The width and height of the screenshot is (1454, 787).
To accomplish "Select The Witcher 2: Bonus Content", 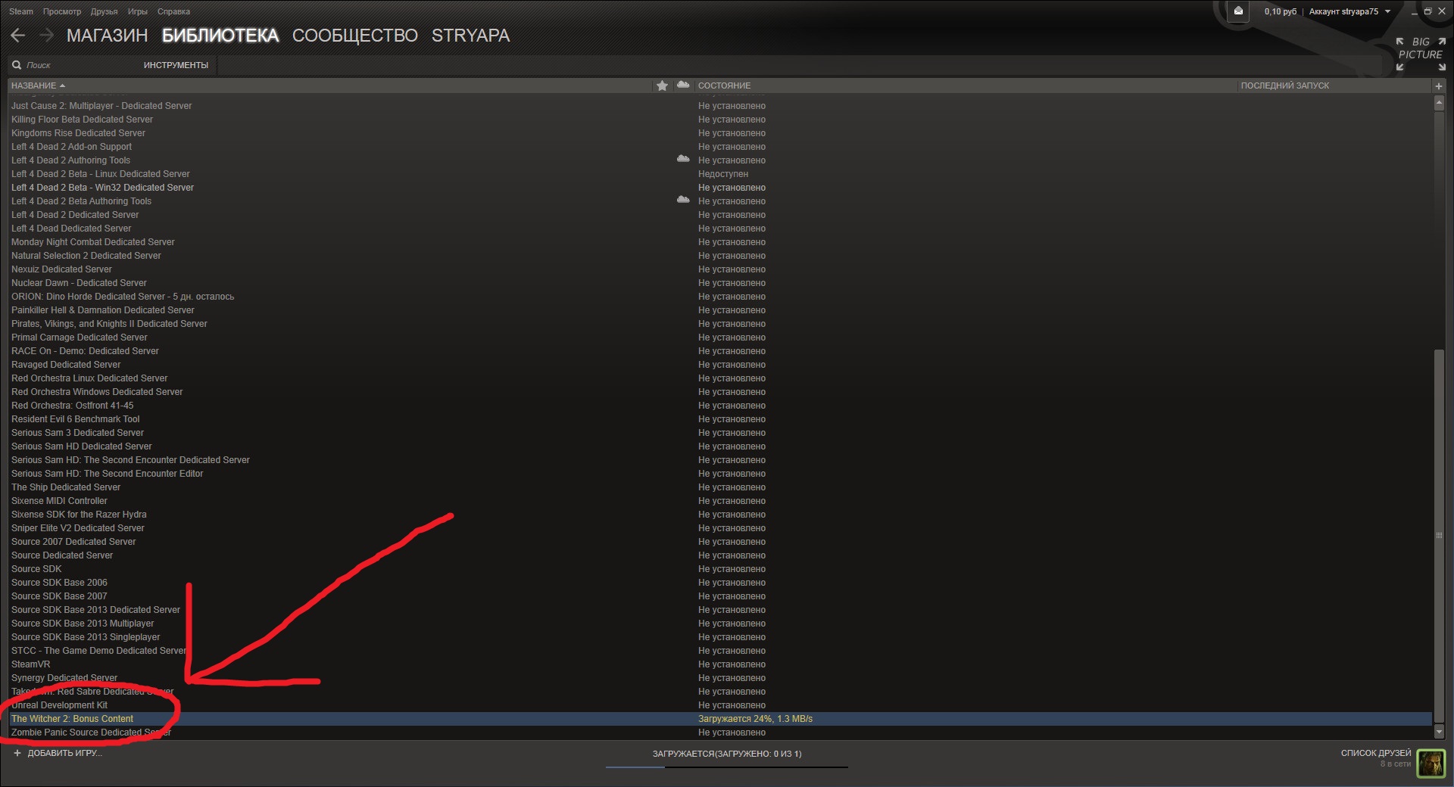I will 72,719.
